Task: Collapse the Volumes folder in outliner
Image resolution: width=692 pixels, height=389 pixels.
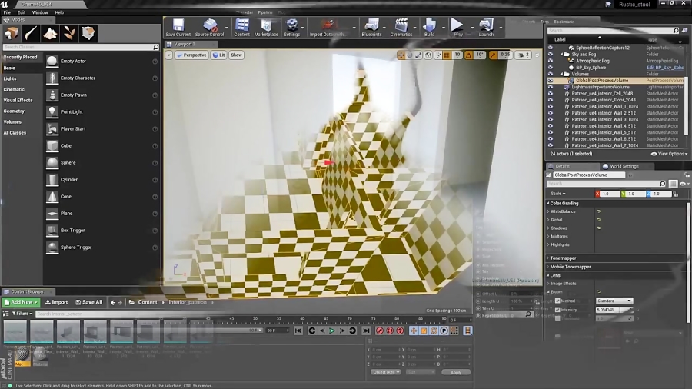Action: [562, 74]
